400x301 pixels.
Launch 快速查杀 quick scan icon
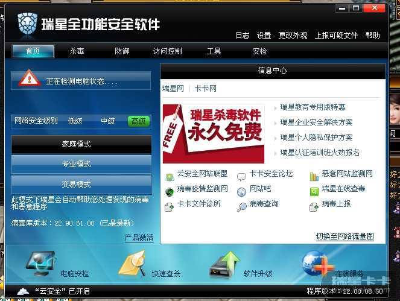click(x=133, y=264)
